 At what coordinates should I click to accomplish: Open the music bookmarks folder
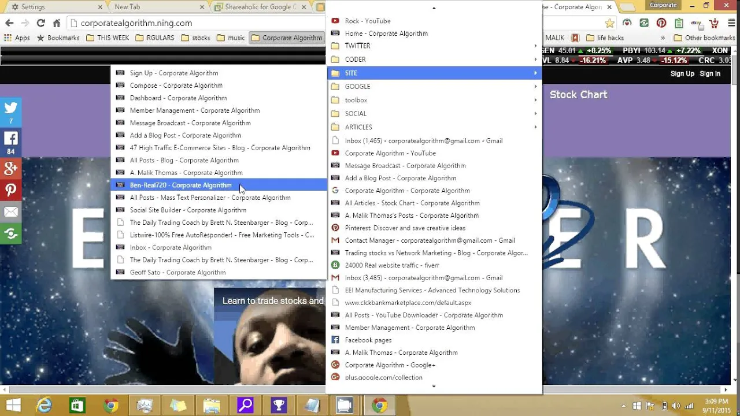click(231, 38)
